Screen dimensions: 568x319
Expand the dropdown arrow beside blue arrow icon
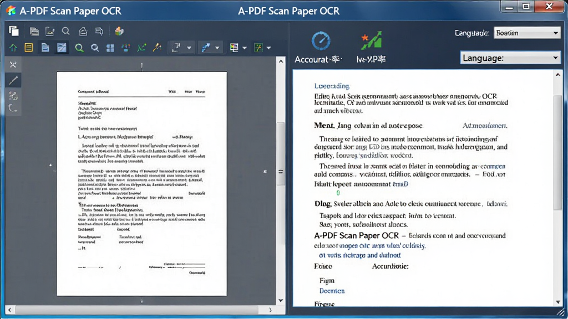coord(217,48)
